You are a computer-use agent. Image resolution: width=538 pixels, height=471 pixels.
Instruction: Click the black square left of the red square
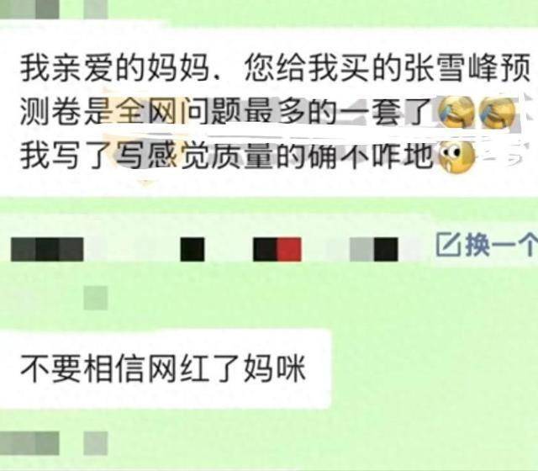(x=266, y=249)
